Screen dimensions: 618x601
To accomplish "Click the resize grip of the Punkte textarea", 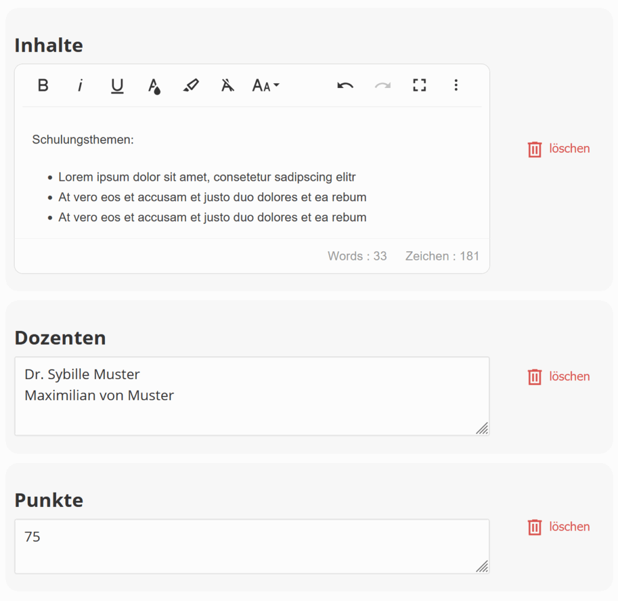I will click(x=482, y=566).
